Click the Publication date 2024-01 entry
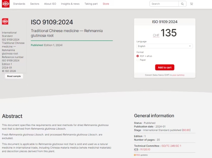This screenshot has width=212, height=158. click(150, 126)
